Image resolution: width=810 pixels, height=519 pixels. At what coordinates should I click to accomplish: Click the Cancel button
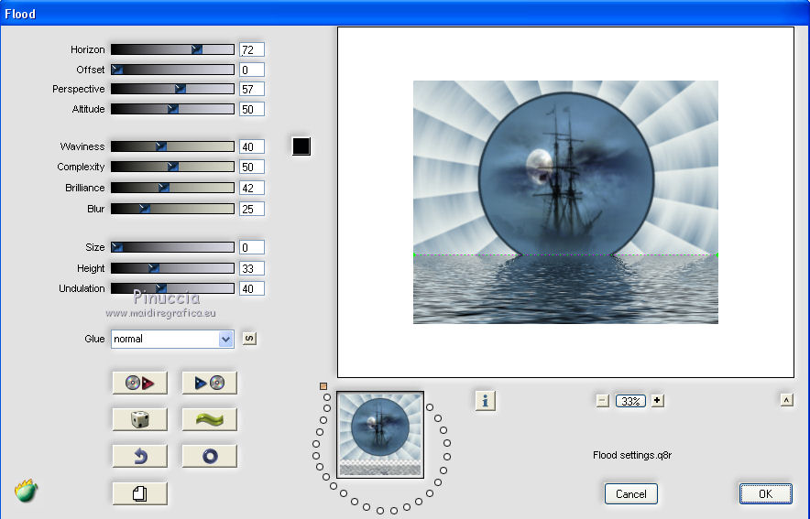tap(630, 493)
